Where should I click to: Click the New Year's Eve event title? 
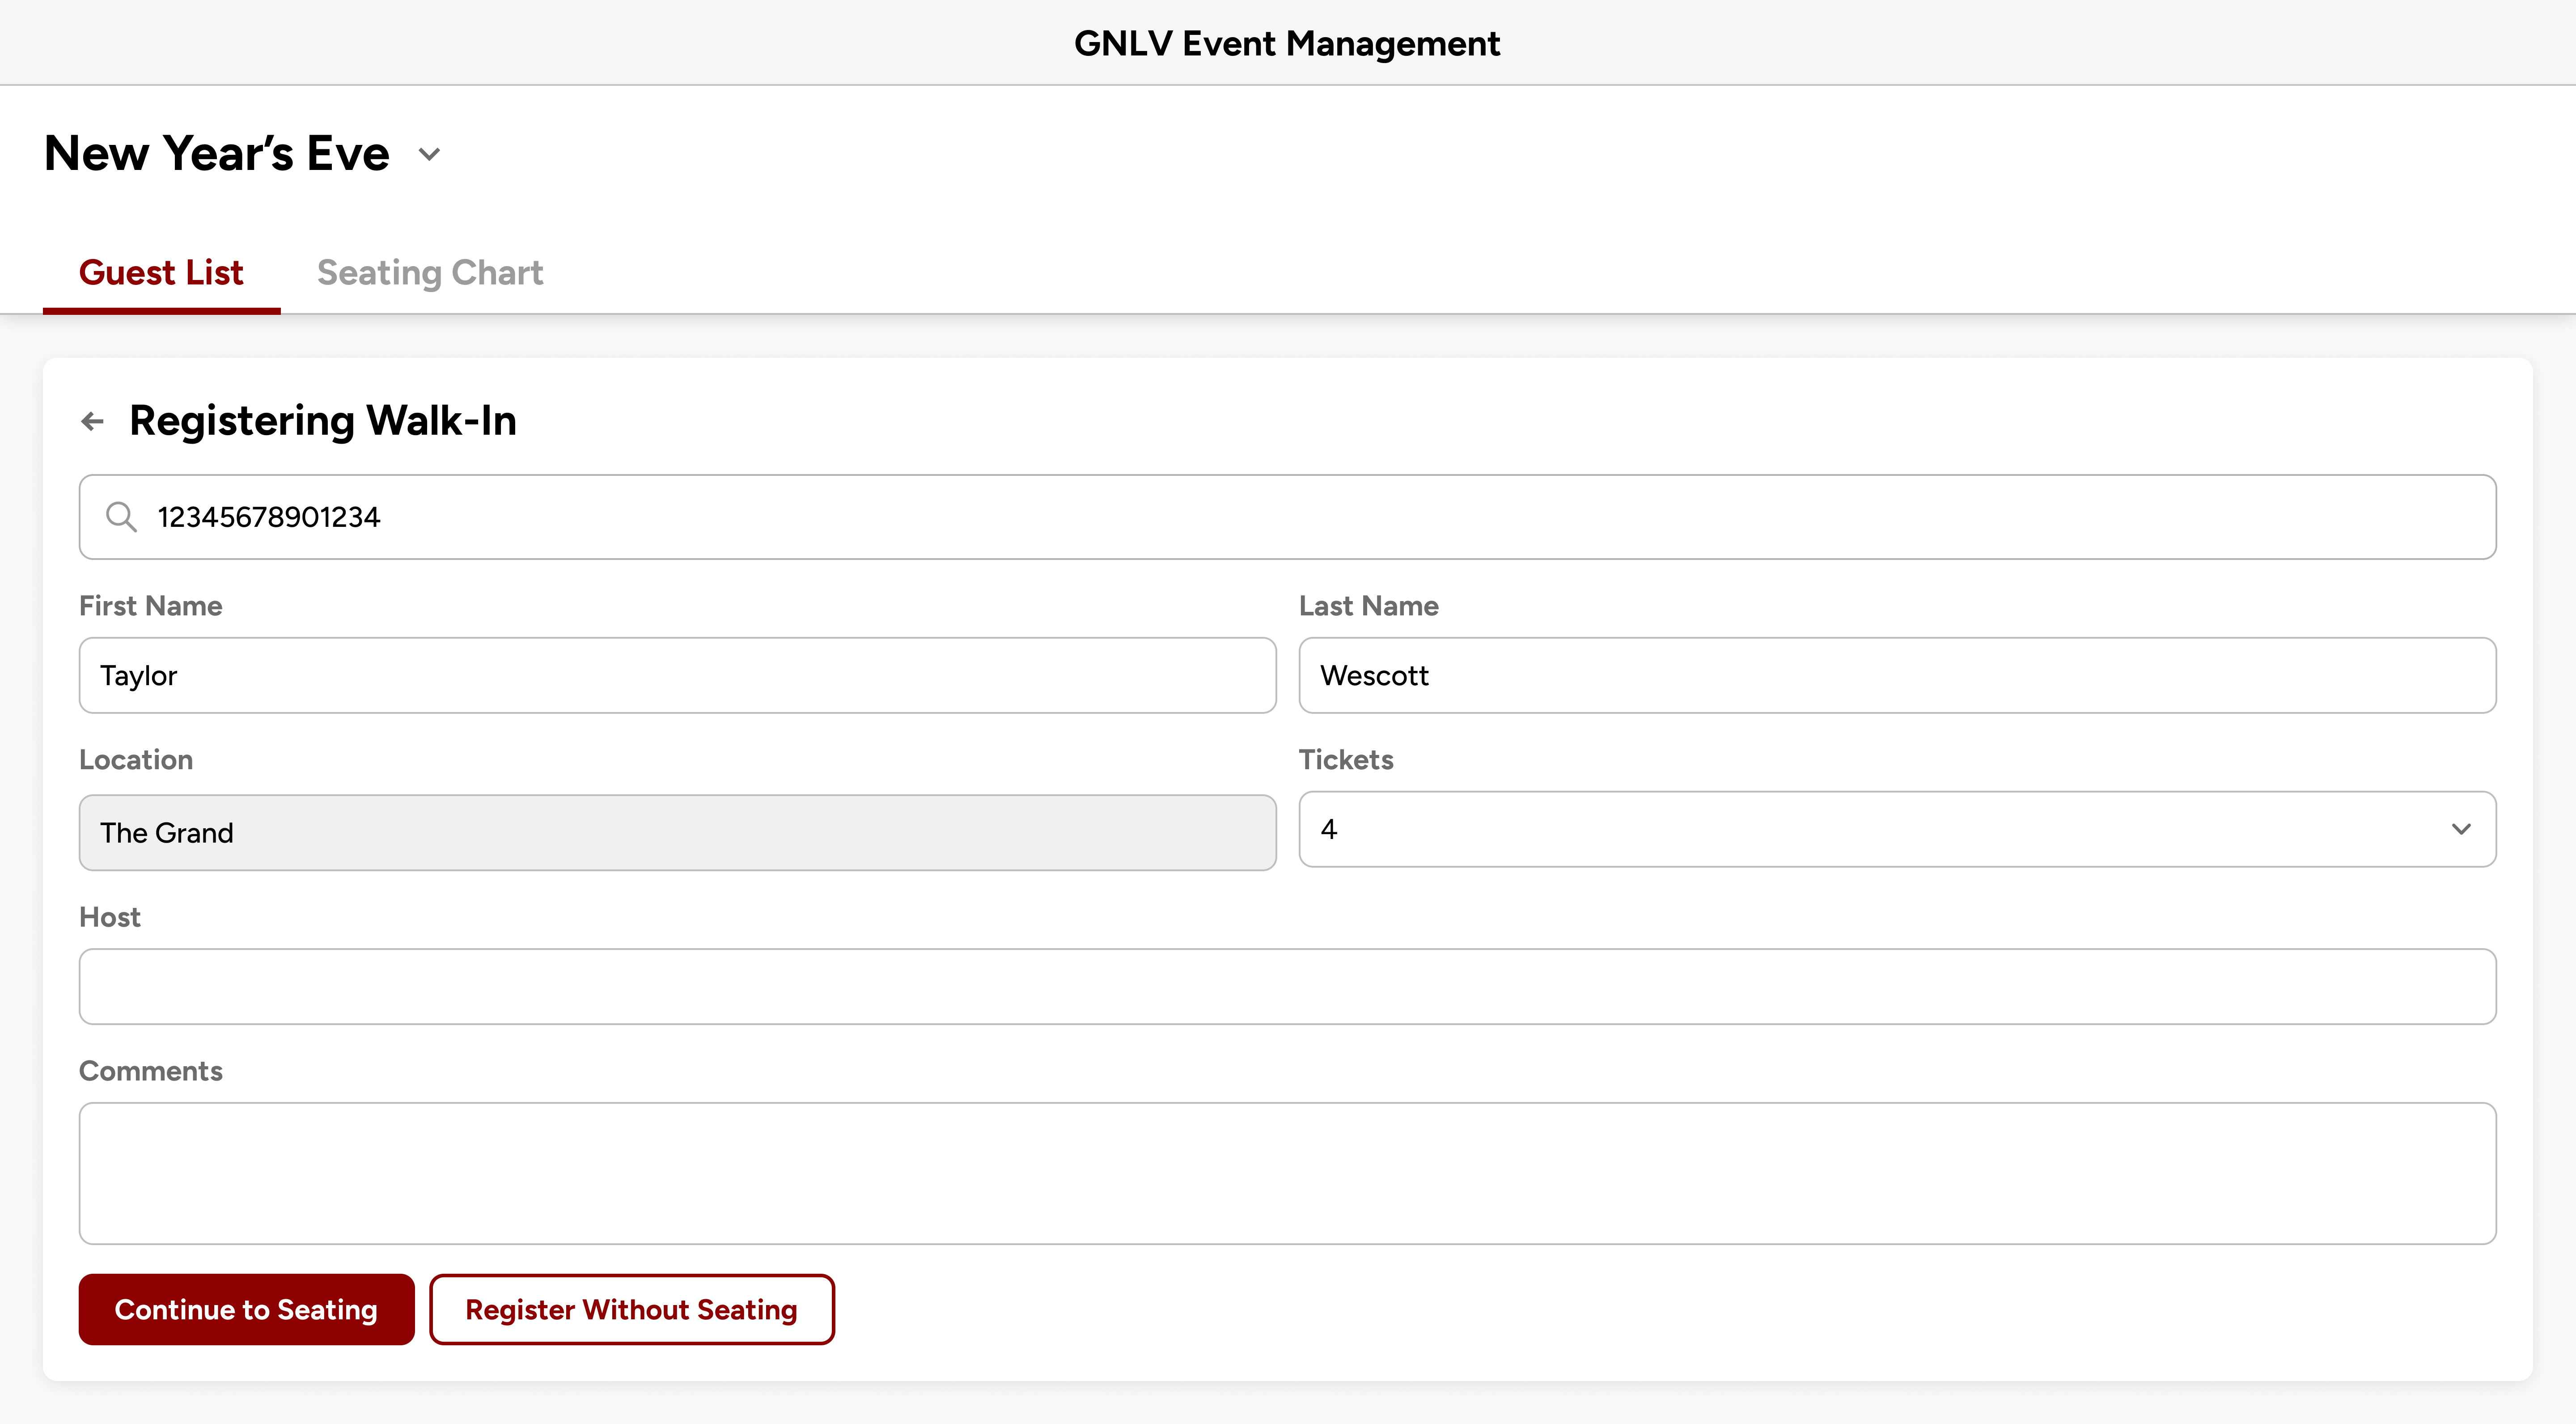(x=217, y=154)
